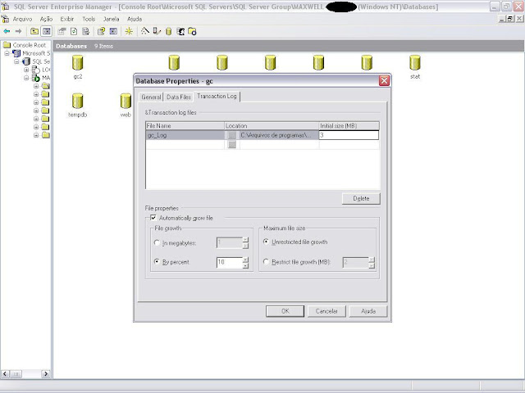Viewport: 525px width, 393px height.
Task: Collapse the SQL Se group tree node
Action: (16, 61)
